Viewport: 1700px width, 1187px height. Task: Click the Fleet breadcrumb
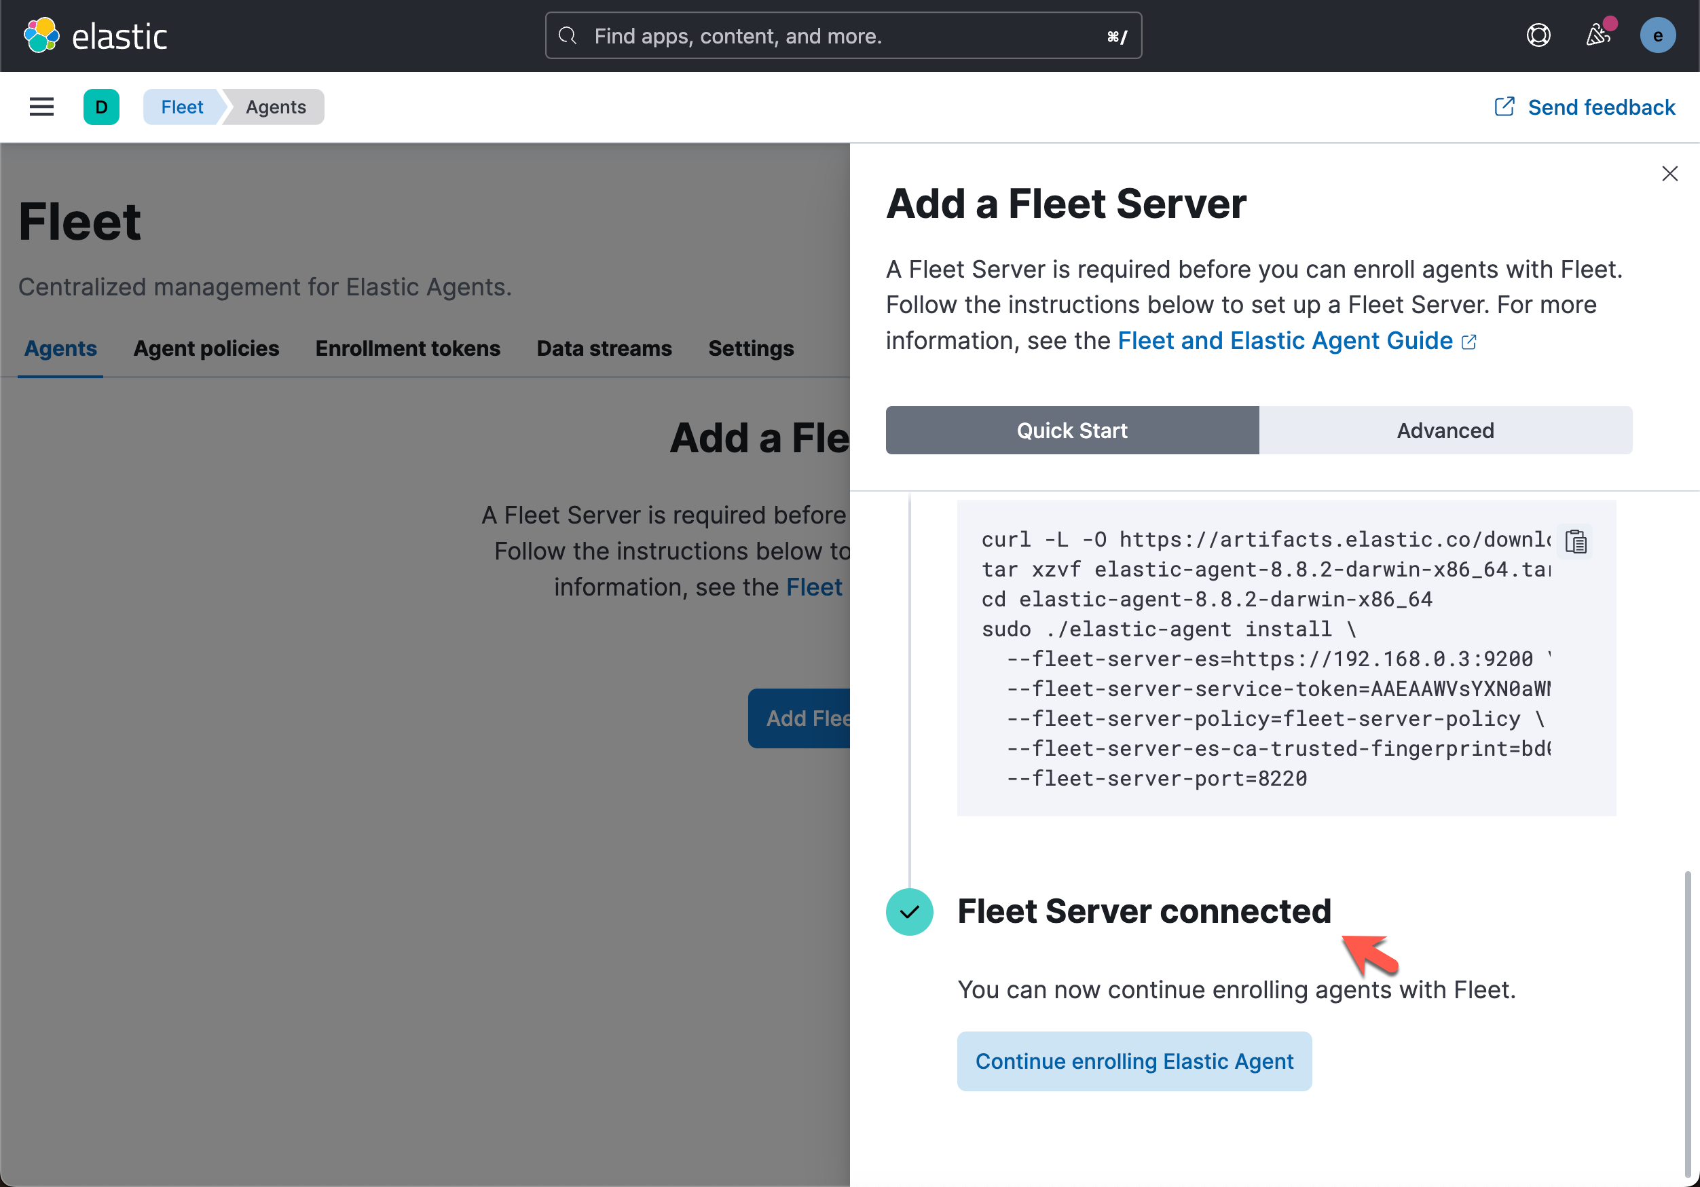click(x=182, y=107)
